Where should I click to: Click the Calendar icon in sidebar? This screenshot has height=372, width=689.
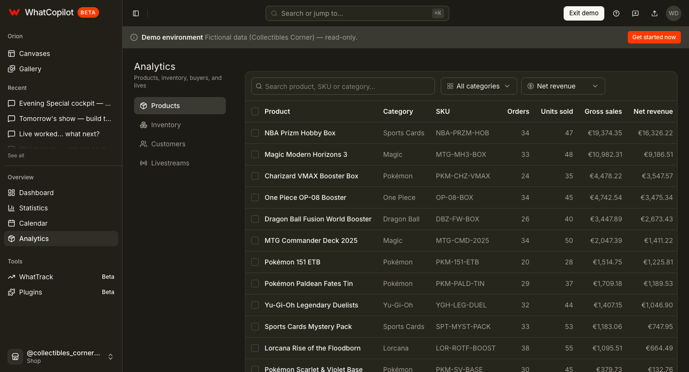(x=11, y=223)
